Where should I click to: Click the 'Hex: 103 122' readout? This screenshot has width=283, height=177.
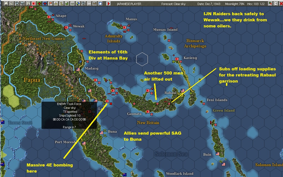(x=256, y=4)
